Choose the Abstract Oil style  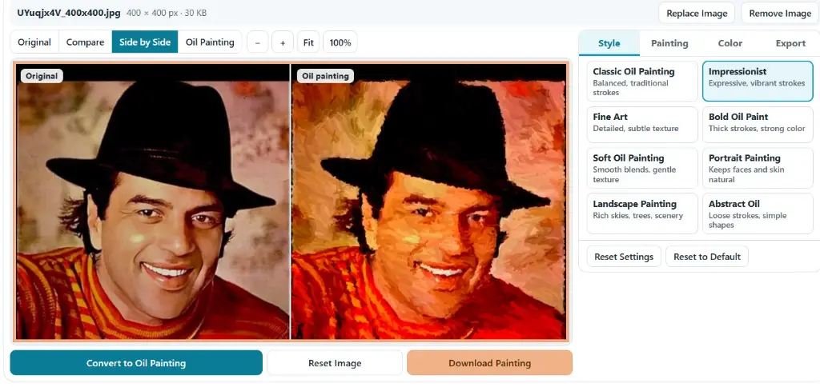point(758,213)
